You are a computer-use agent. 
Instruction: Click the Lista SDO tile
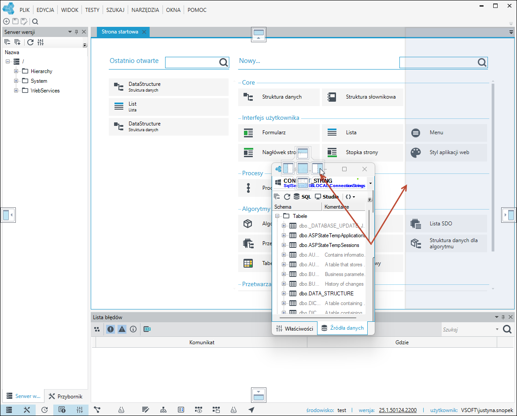pyautogui.click(x=446, y=224)
